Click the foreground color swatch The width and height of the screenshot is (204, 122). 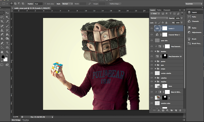3,57
